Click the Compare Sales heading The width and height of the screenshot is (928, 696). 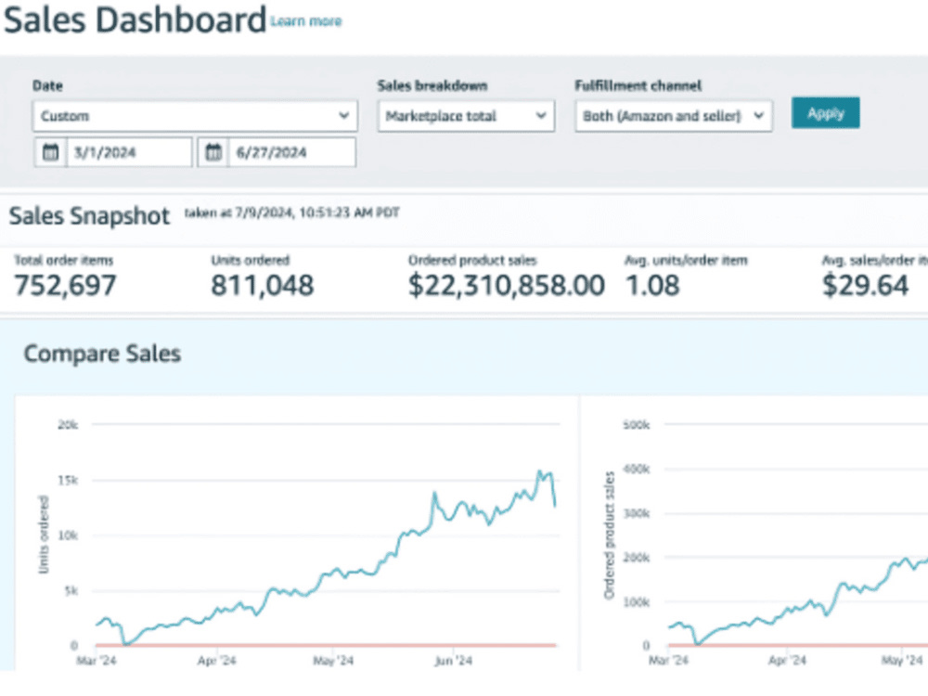[102, 354]
